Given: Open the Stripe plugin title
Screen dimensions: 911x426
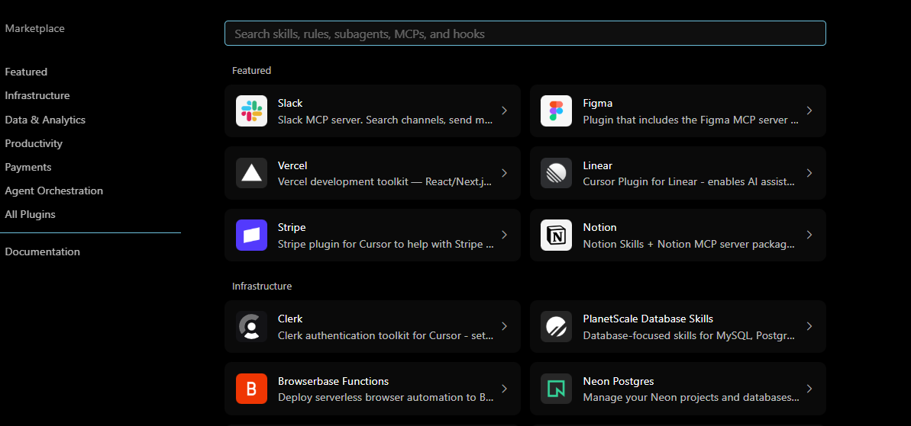Looking at the screenshot, I should 292,227.
